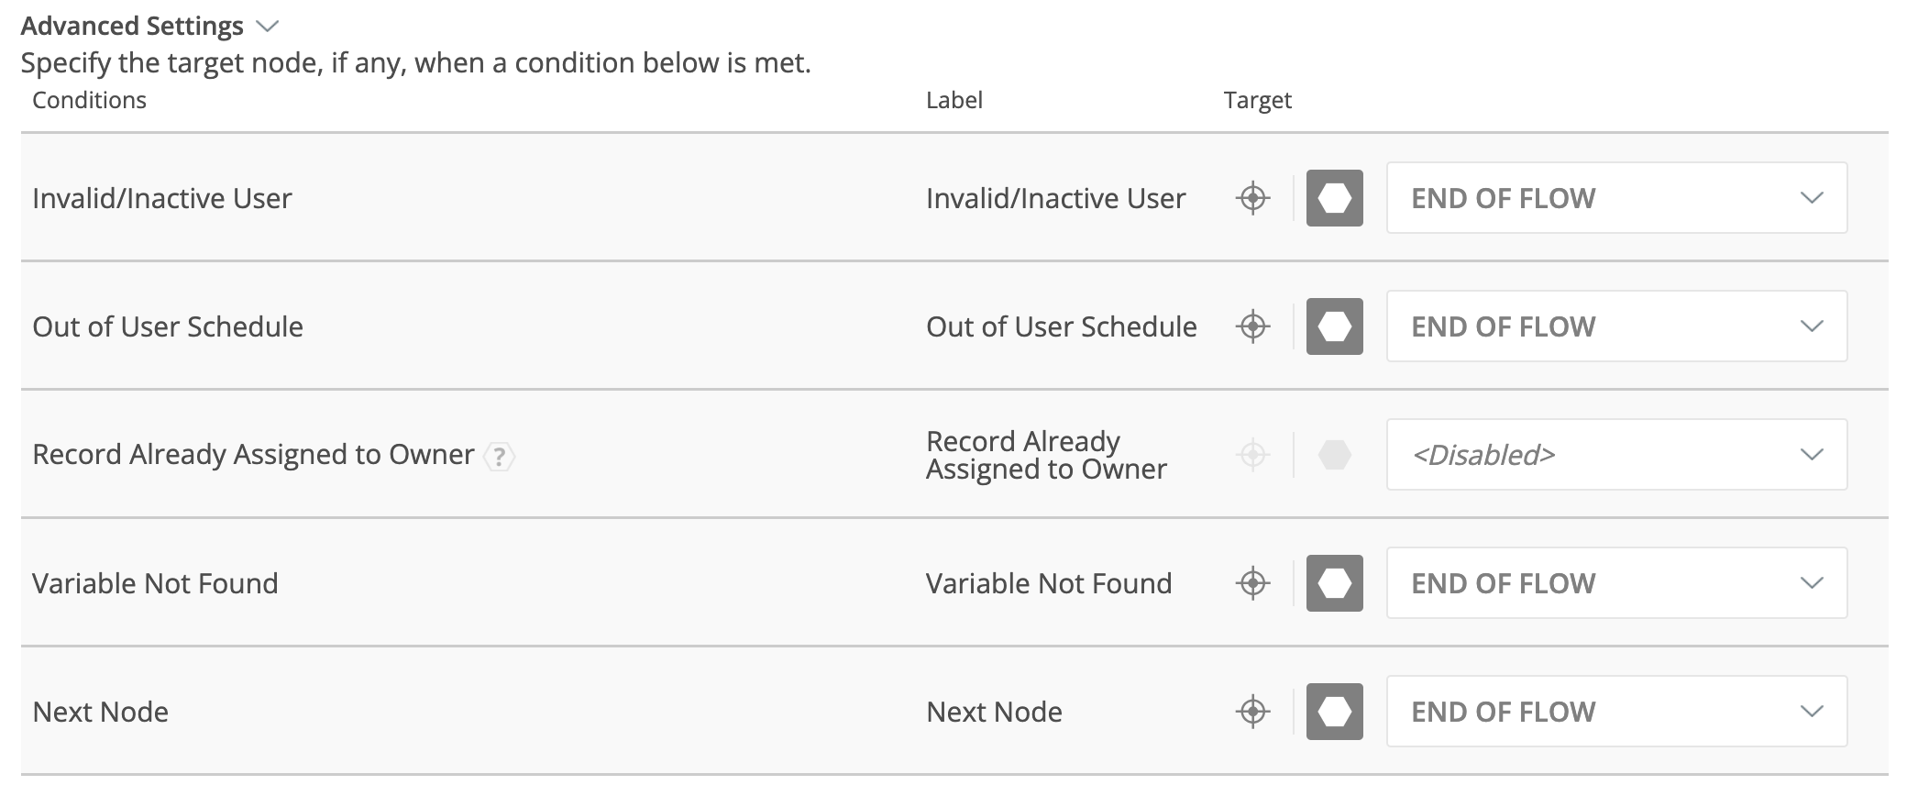Click the hexagon node icon for Variable Not Found
This screenshot has height=796, width=1907.
(x=1334, y=582)
